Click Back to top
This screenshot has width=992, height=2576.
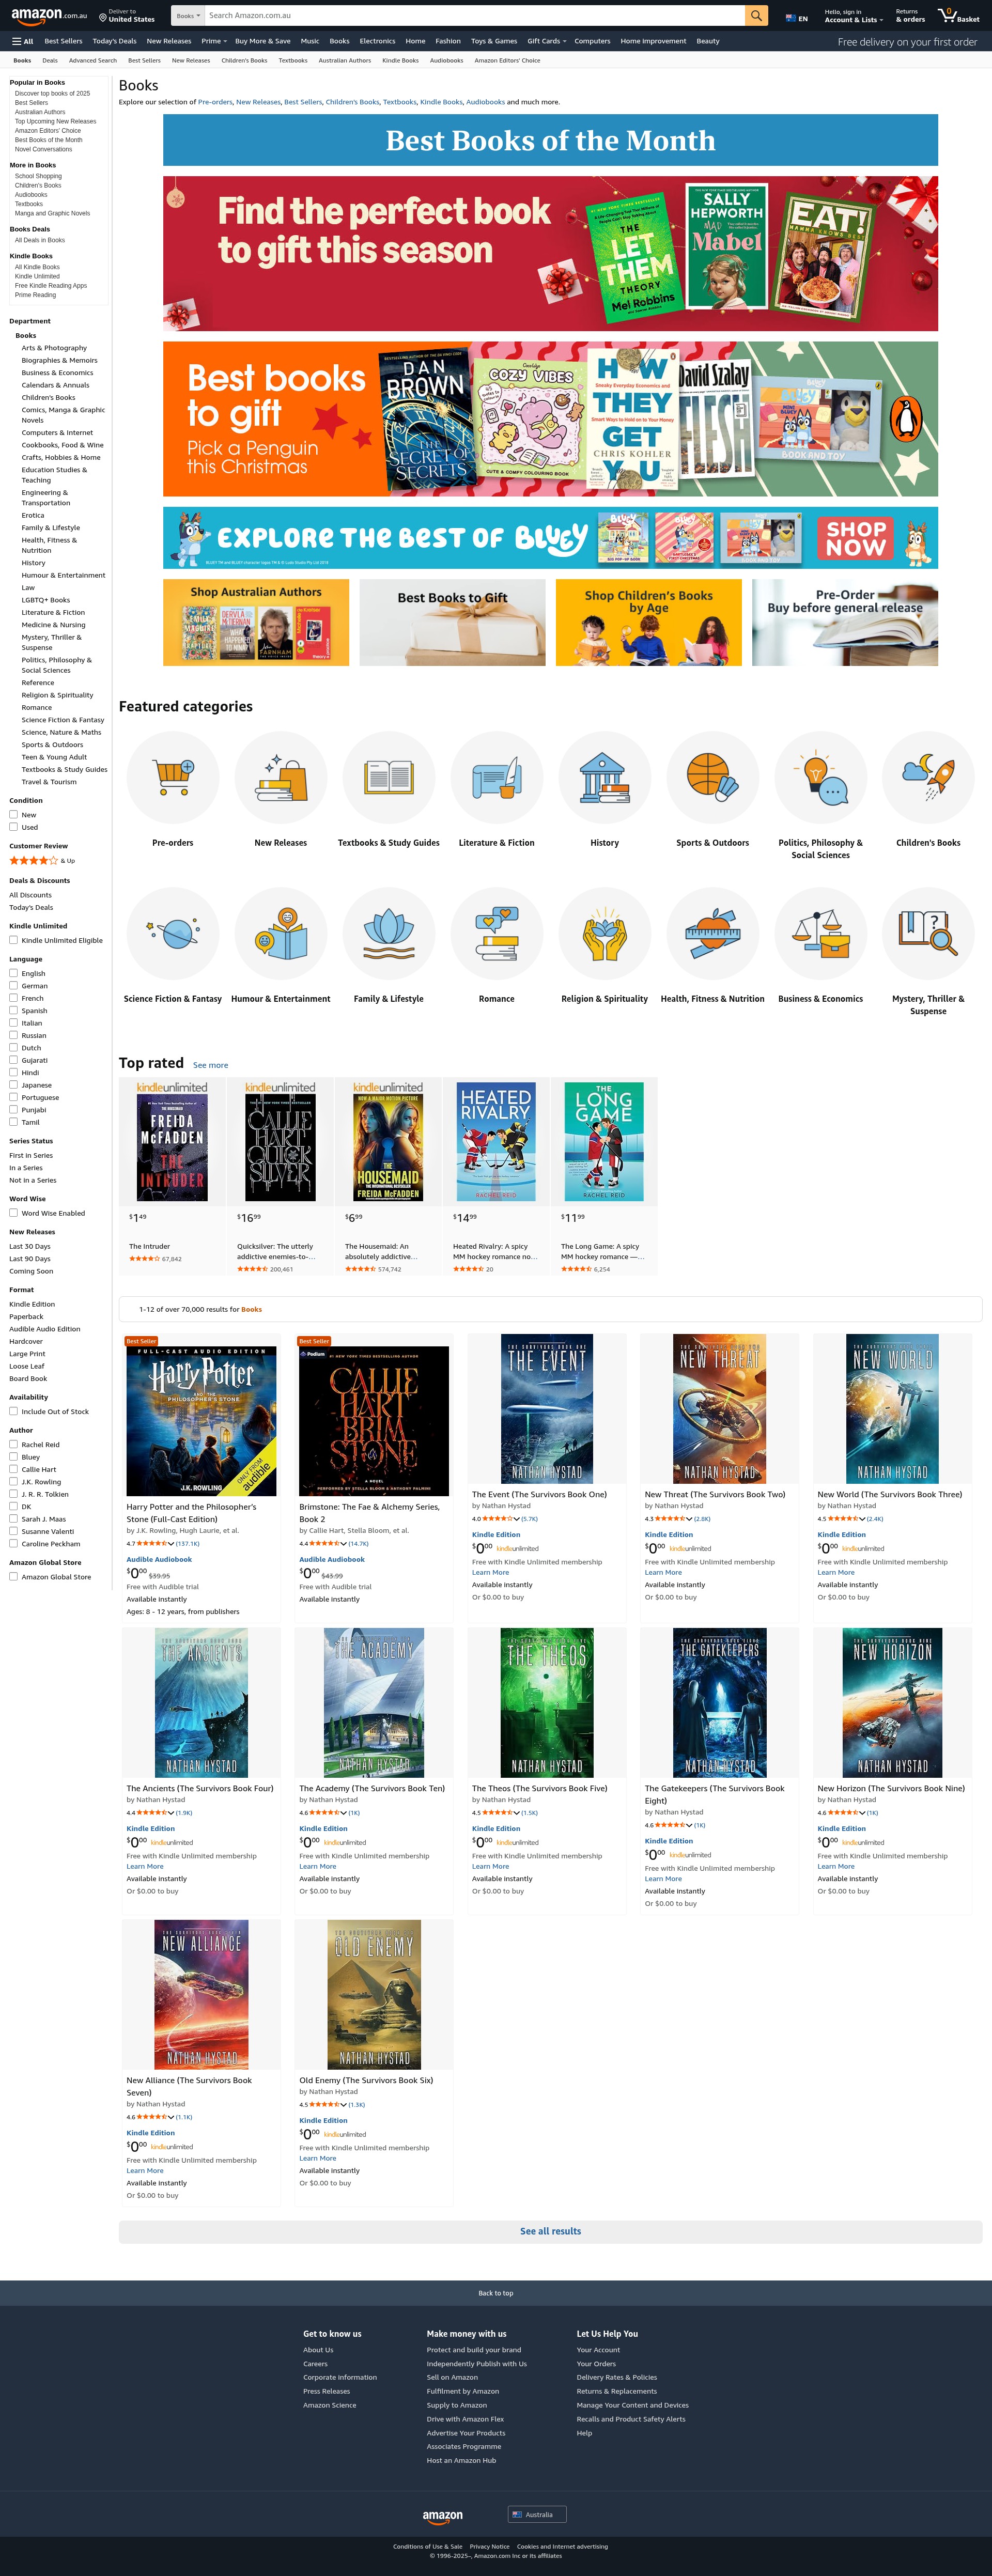tap(496, 2293)
